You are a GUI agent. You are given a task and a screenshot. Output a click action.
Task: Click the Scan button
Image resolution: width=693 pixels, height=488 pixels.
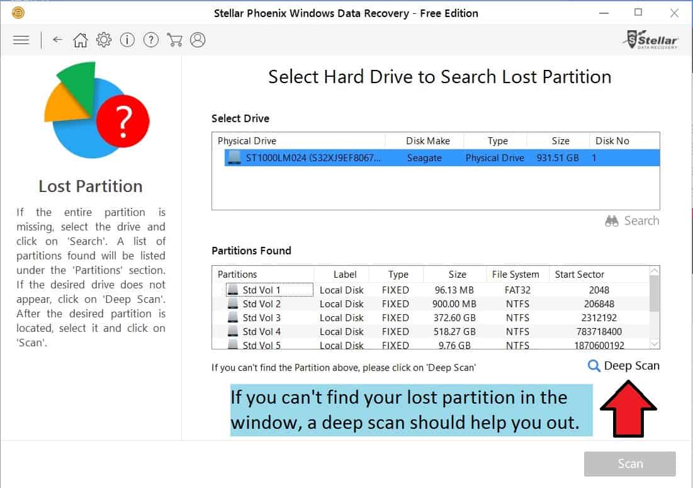click(630, 463)
